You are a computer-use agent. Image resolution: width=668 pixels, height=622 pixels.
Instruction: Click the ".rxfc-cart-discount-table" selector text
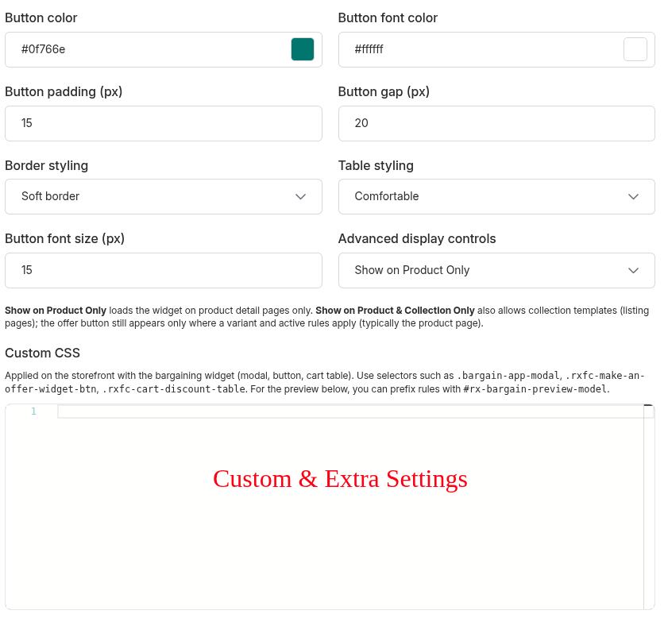click(x=174, y=389)
